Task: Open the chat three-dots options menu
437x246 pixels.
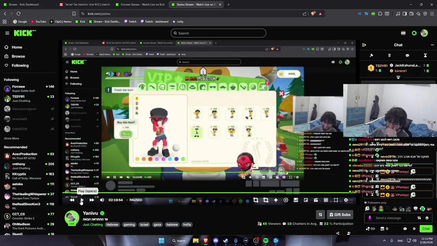Action: 432,45
